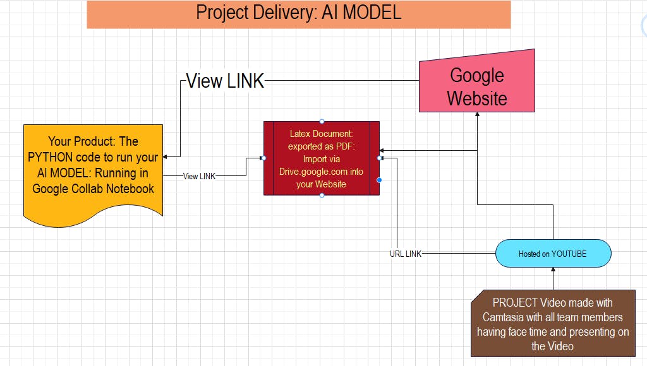Click the connector line from URL LINK to YOUTUBE shape
This screenshot has height=366, width=647.
pos(459,253)
